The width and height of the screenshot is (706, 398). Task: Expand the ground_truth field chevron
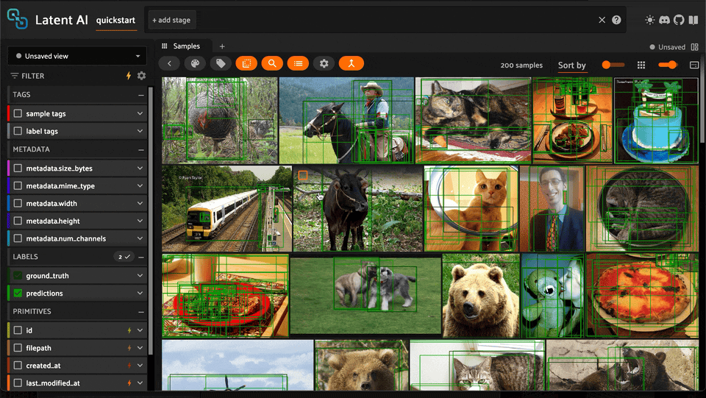140,276
